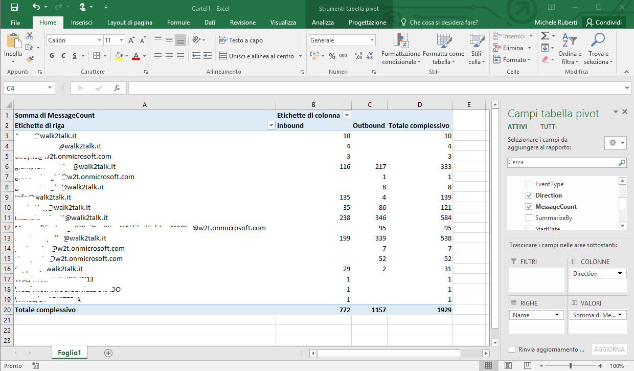
Task: Click Unisci e allinea al centro
Action: point(257,56)
